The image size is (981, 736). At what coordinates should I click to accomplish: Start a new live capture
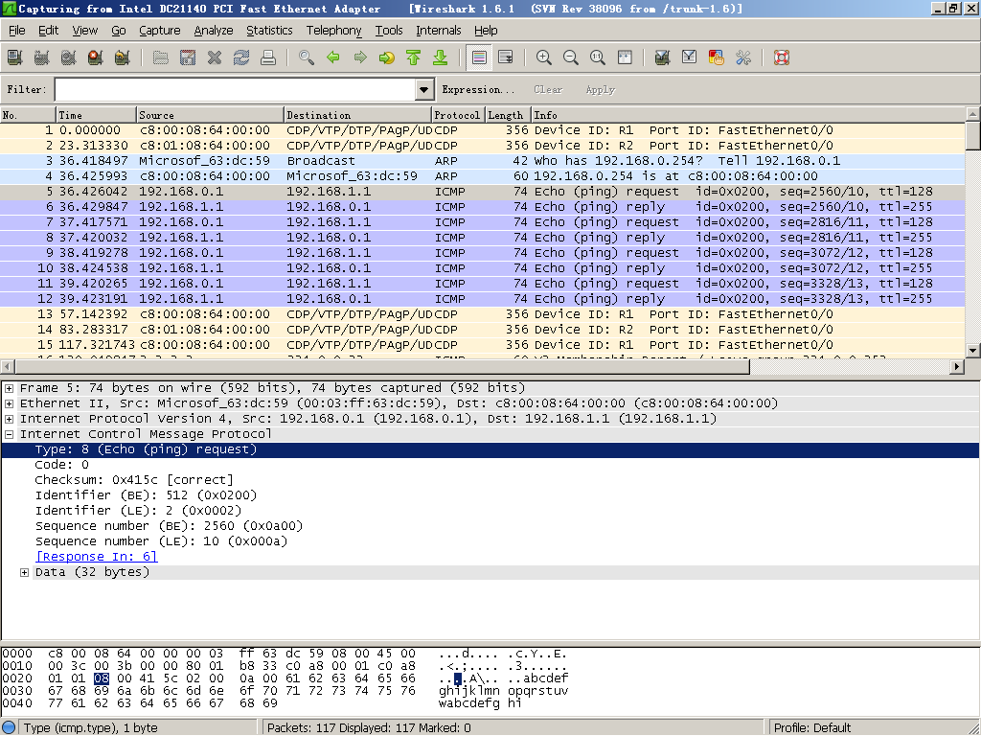point(69,58)
